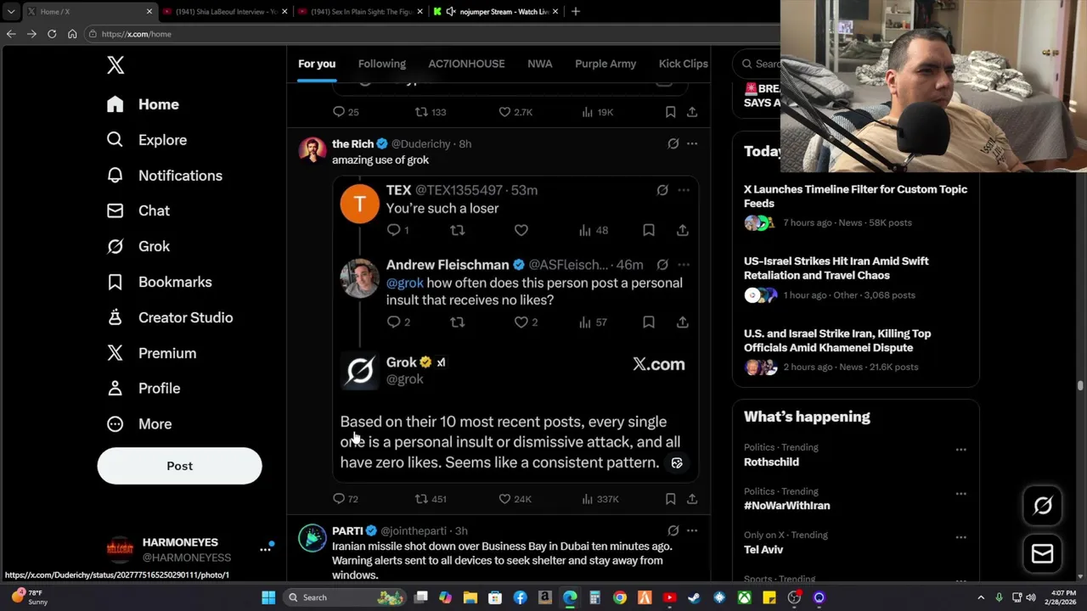Open the floating Grok button
1087x611 pixels.
tap(1043, 506)
